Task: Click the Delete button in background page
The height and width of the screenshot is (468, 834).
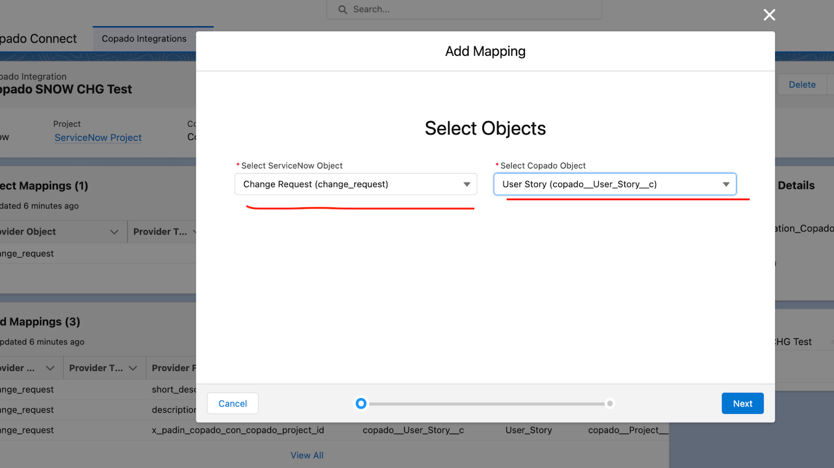Action: [802, 84]
